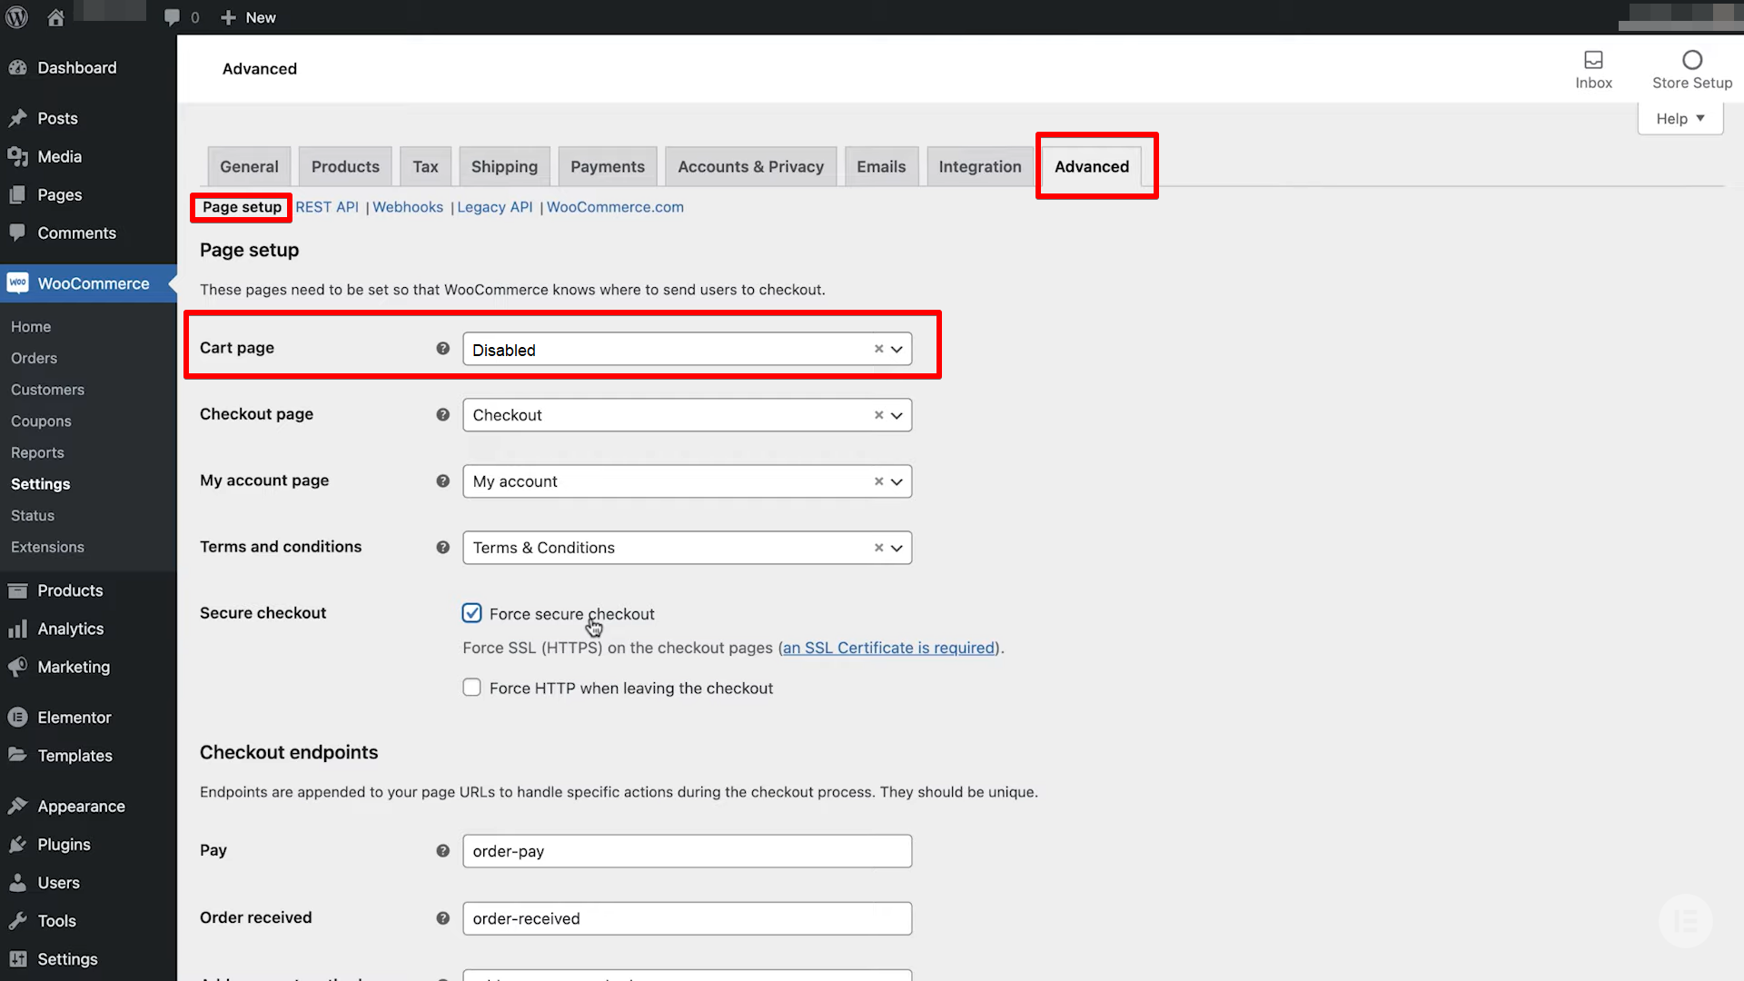1744x981 pixels.
Task: Toggle Force secure checkout checkbox
Action: coord(472,613)
